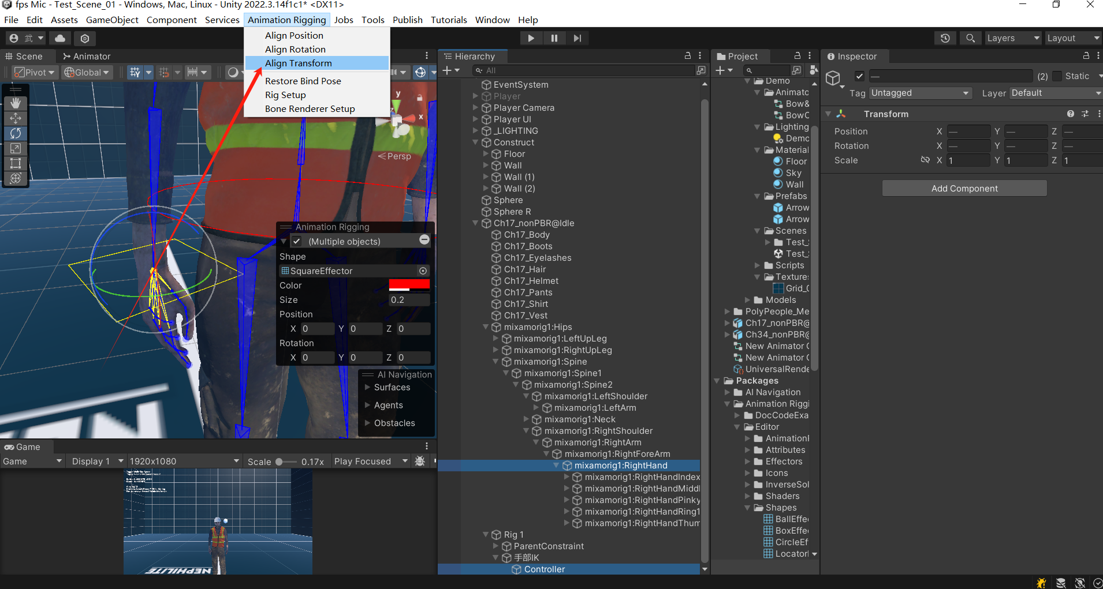The width and height of the screenshot is (1103, 589).
Task: Open the Display 1 dropdown in Game view
Action: [x=97, y=462]
